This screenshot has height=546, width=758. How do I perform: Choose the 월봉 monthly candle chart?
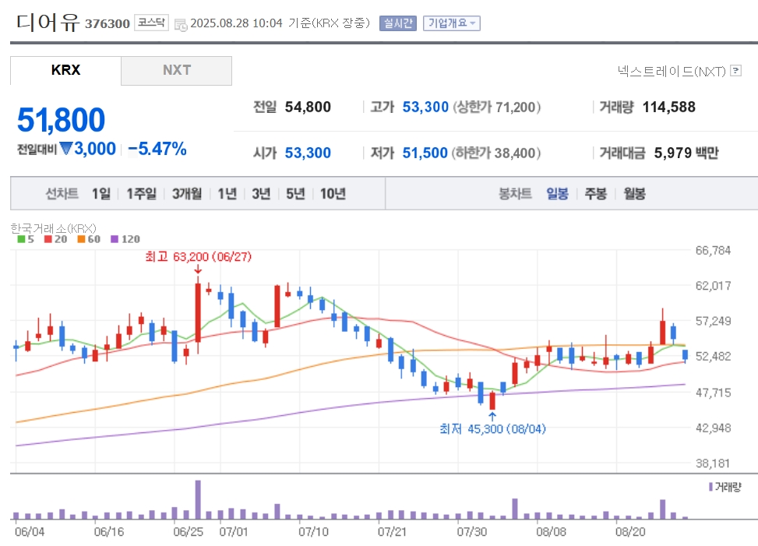coord(634,194)
